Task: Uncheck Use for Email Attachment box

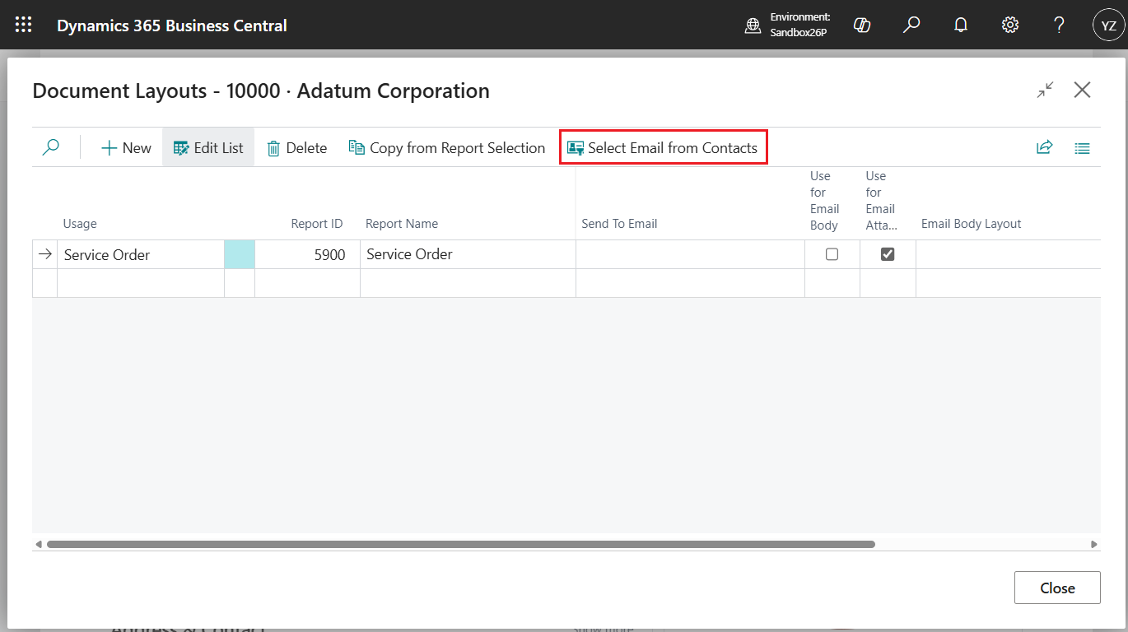Action: point(888,254)
